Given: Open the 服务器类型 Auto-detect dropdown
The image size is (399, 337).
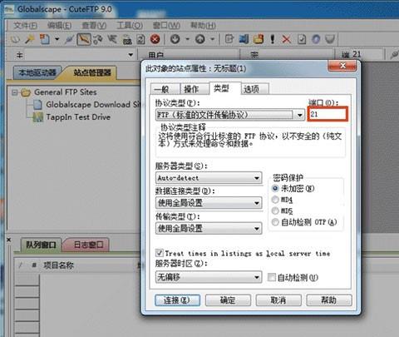Looking at the screenshot, I should pos(209,178).
